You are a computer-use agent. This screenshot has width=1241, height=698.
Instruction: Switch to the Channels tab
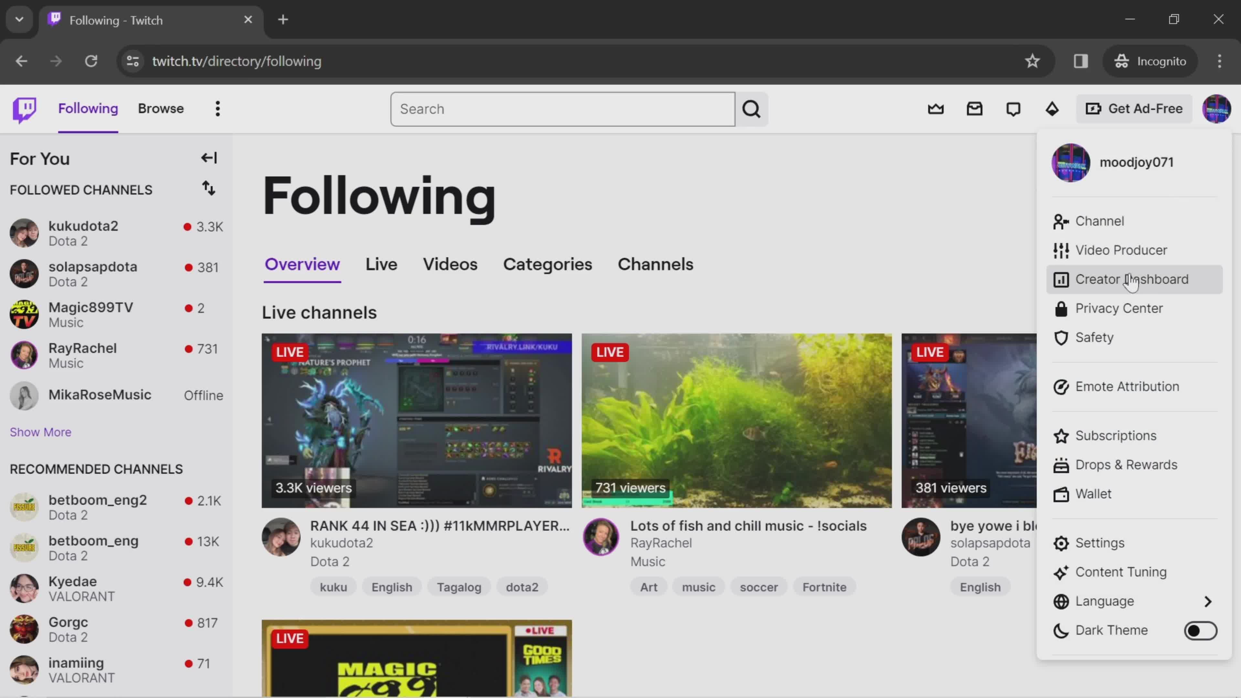click(x=655, y=264)
